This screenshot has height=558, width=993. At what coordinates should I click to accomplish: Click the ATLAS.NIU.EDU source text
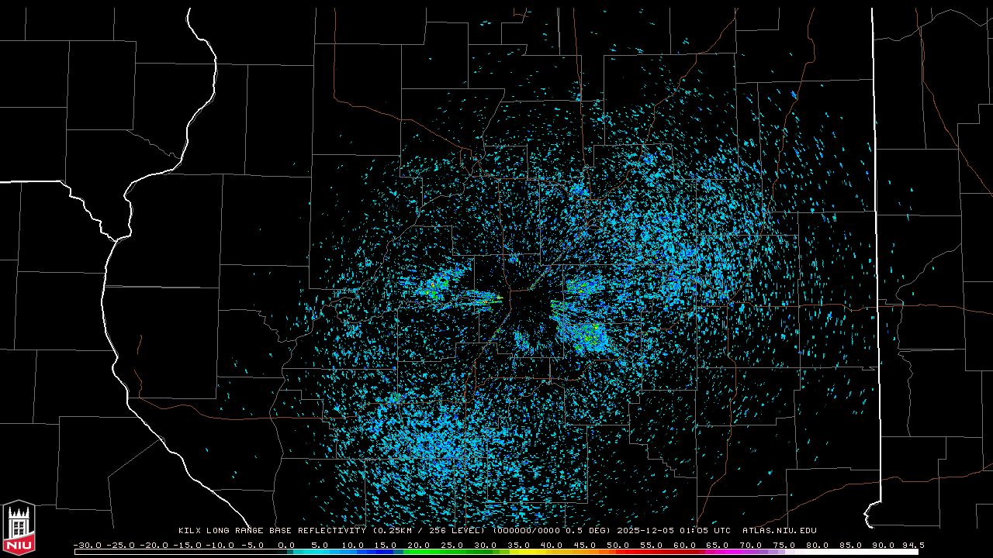pos(780,531)
